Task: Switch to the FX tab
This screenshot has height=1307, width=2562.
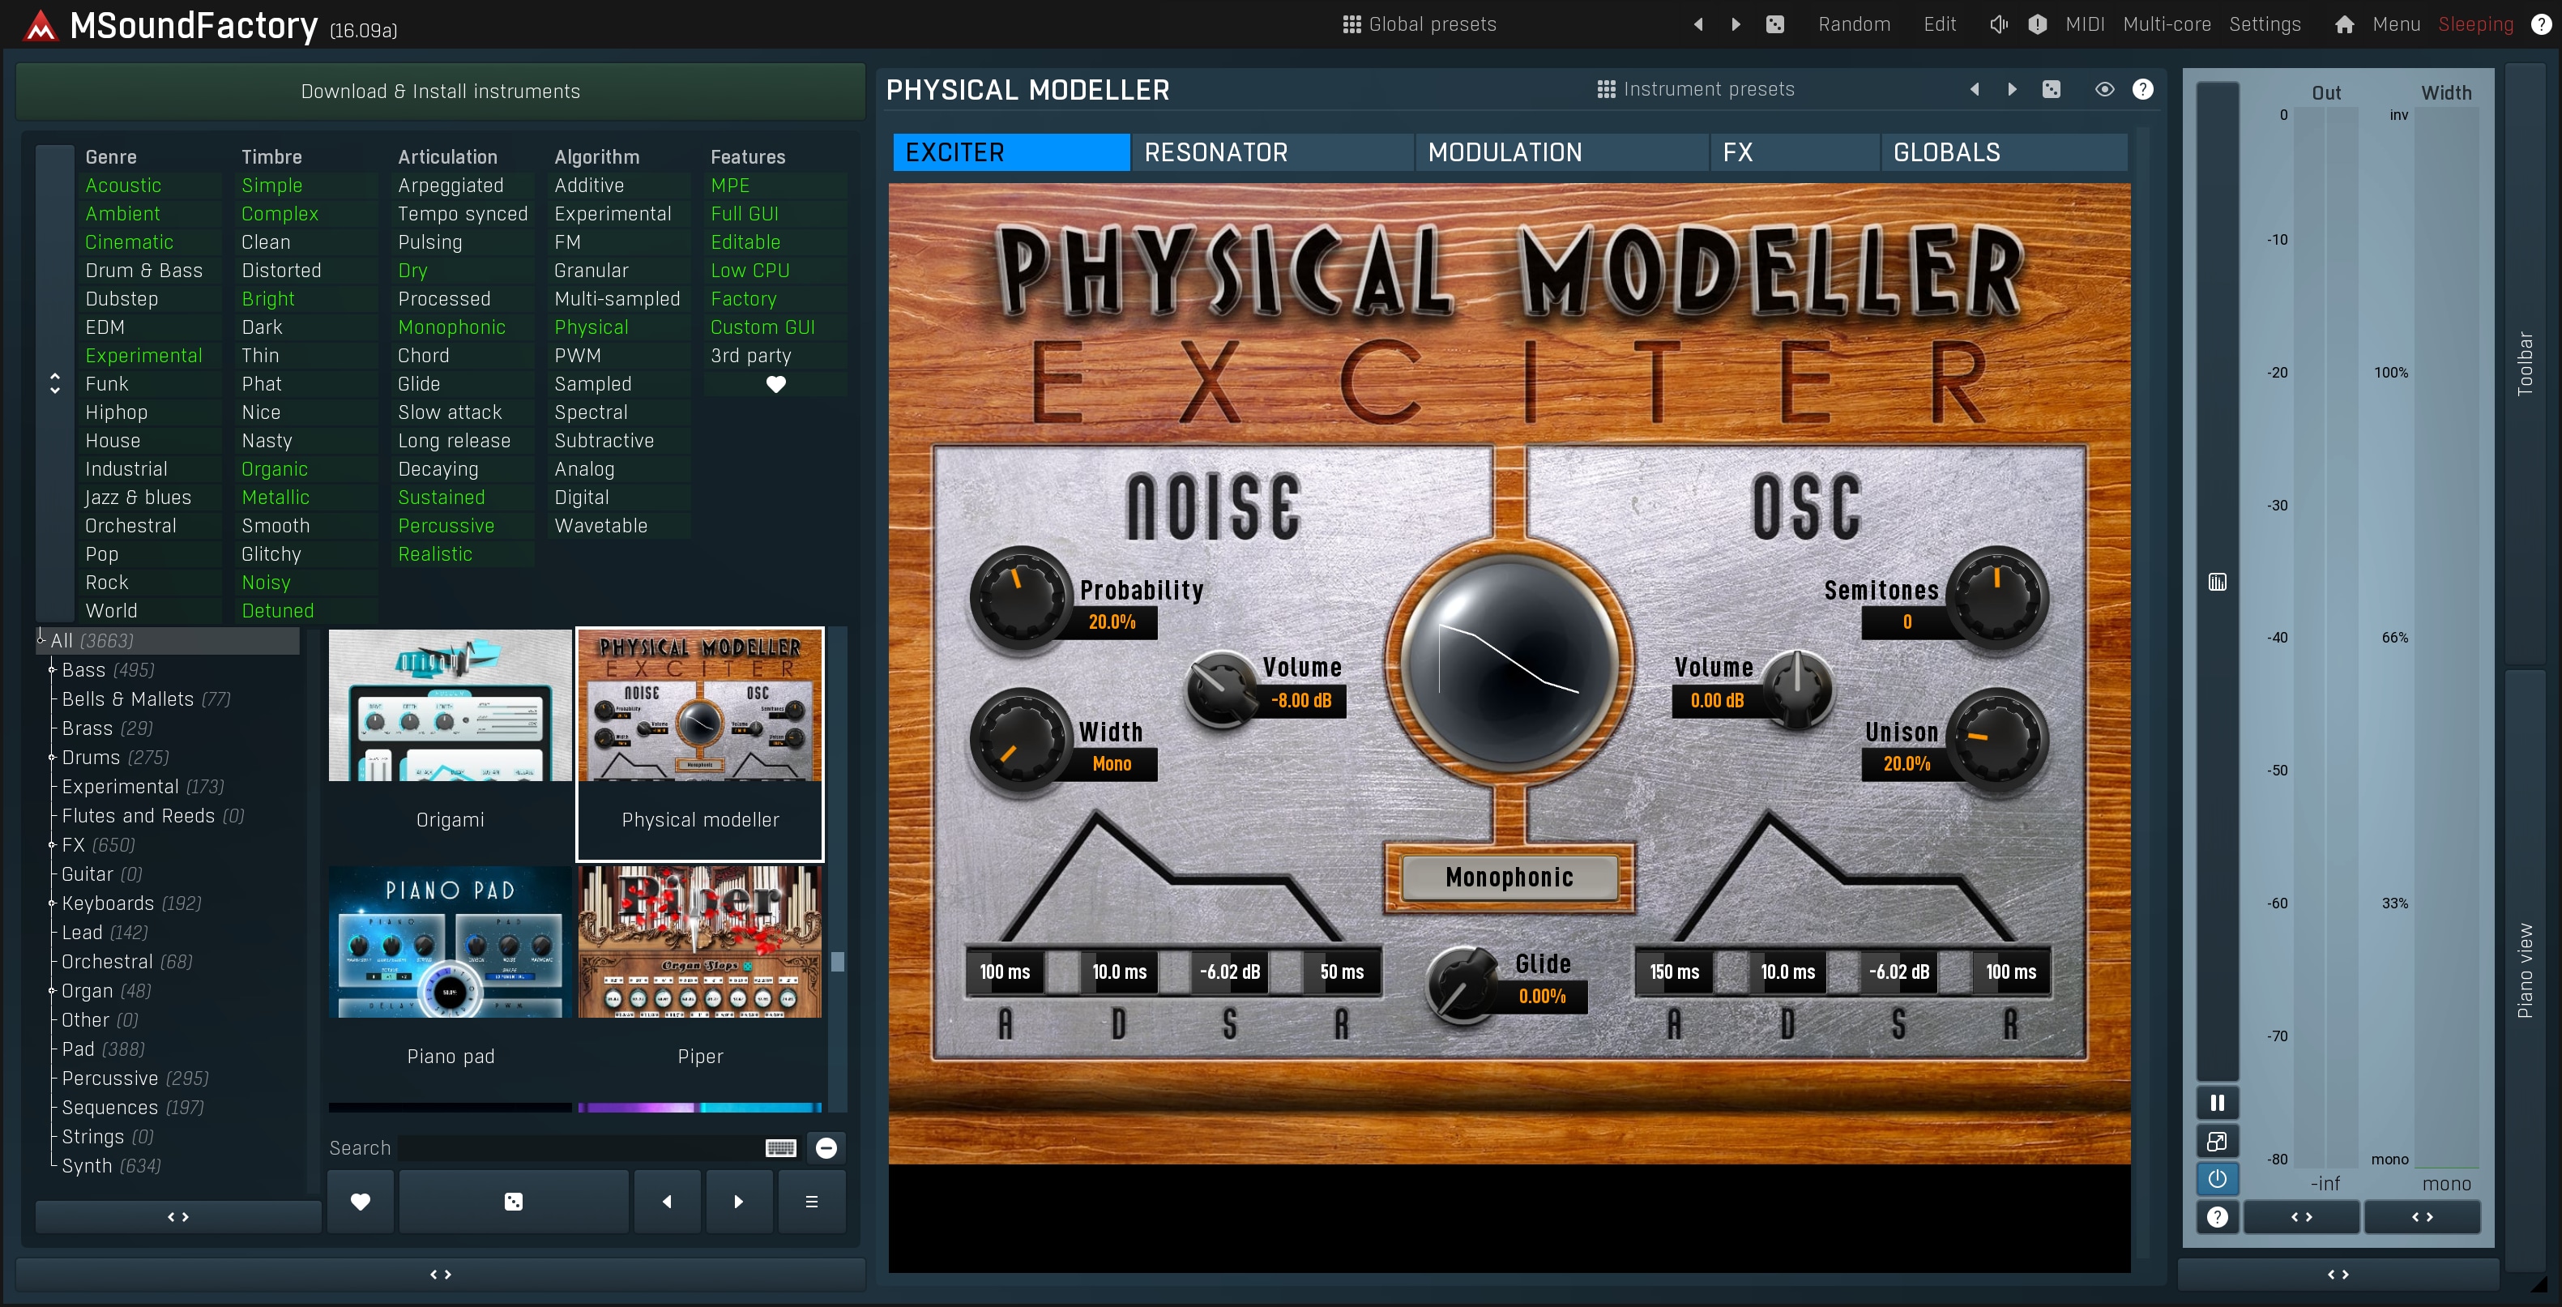Action: tap(1796, 152)
